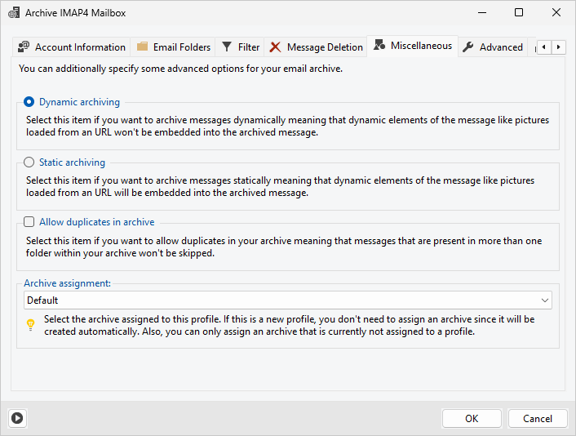This screenshot has width=576, height=436.
Task: Click the Cancel button
Action: coord(537,418)
